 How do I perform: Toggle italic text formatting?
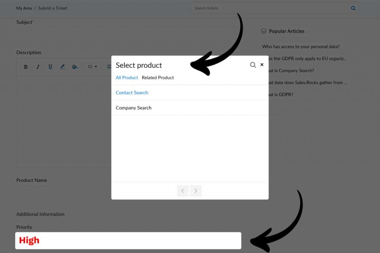click(x=38, y=67)
